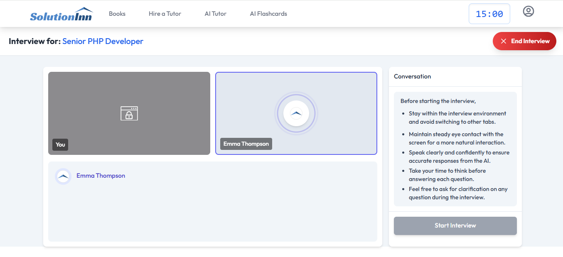
Task: Click the You label badge
Action: [x=60, y=144]
